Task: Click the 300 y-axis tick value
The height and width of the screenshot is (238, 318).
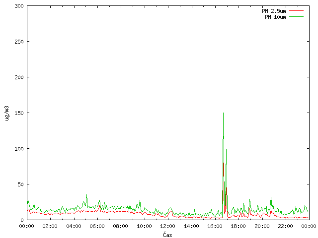Action: pyautogui.click(x=19, y=6)
